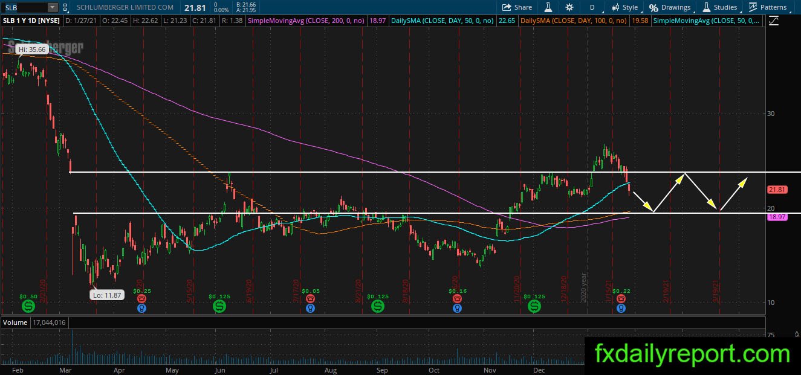Open the Patterns menu
This screenshot has width=801, height=375.
click(768, 7)
